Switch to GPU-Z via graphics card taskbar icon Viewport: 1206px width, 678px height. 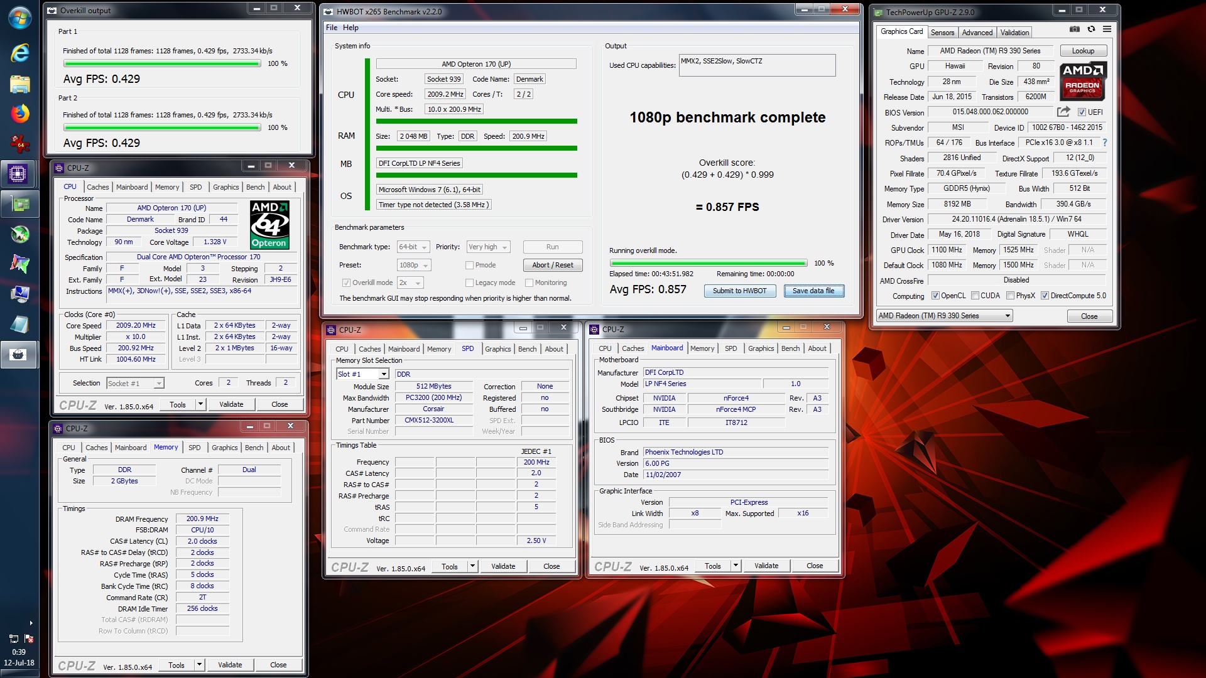[19, 204]
